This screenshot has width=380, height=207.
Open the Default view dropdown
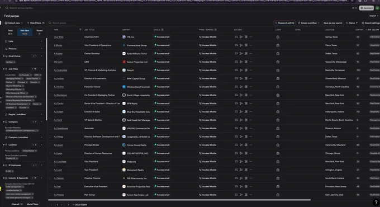(x=14, y=23)
